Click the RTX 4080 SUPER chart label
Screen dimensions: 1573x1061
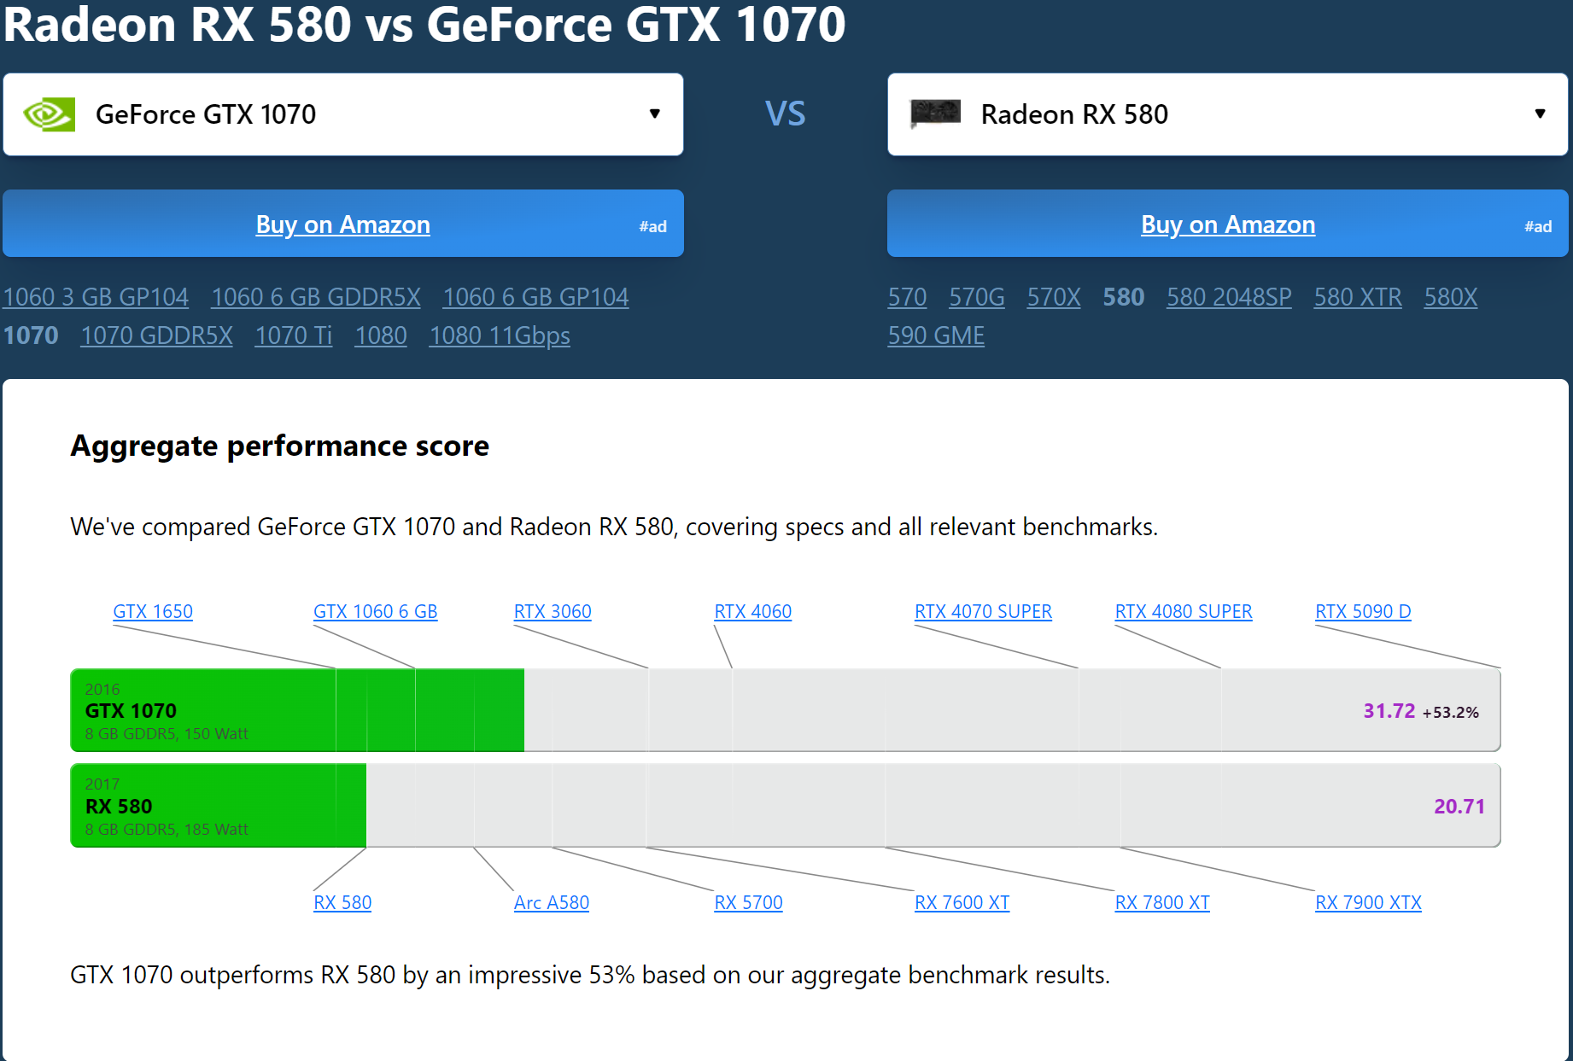pyautogui.click(x=1184, y=612)
